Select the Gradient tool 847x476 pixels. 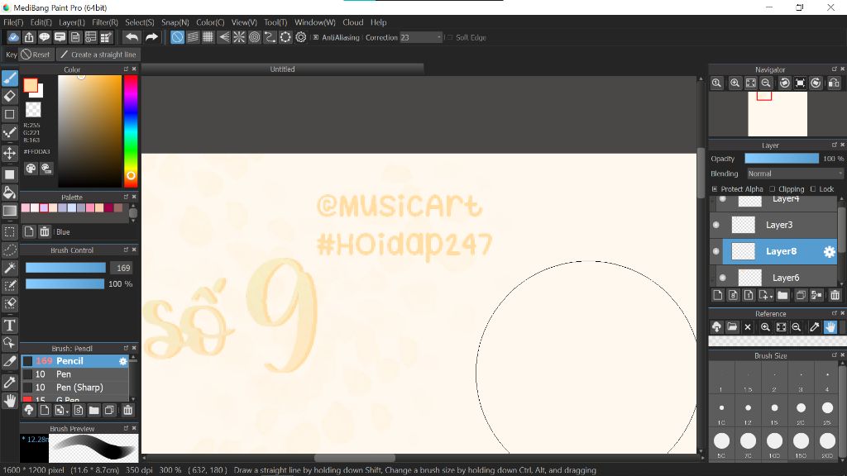[10, 211]
